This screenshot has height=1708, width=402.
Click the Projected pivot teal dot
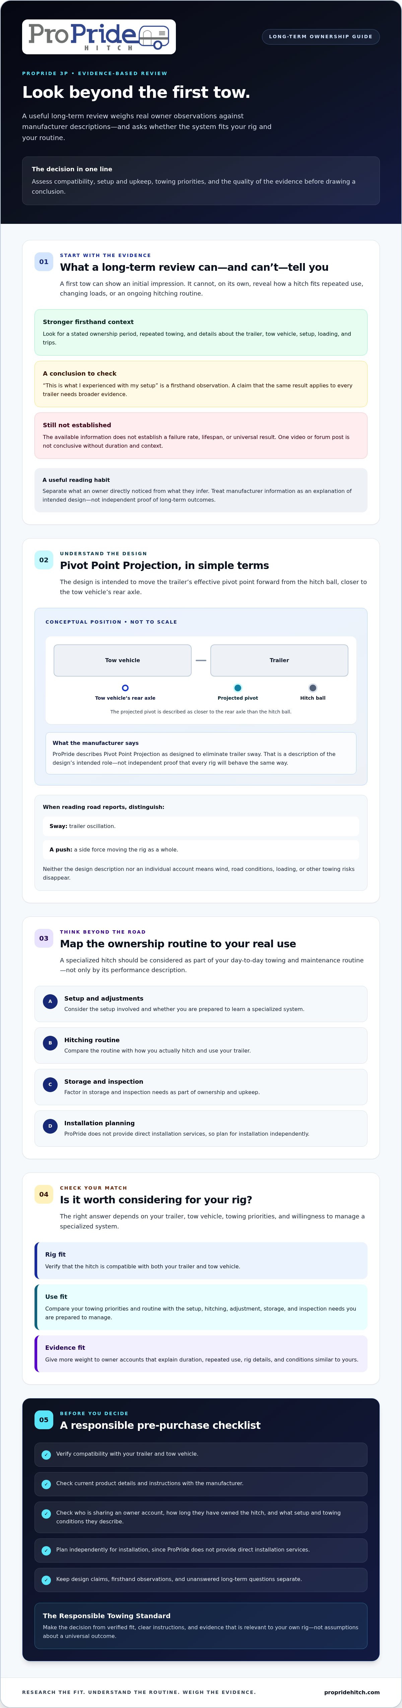(238, 688)
